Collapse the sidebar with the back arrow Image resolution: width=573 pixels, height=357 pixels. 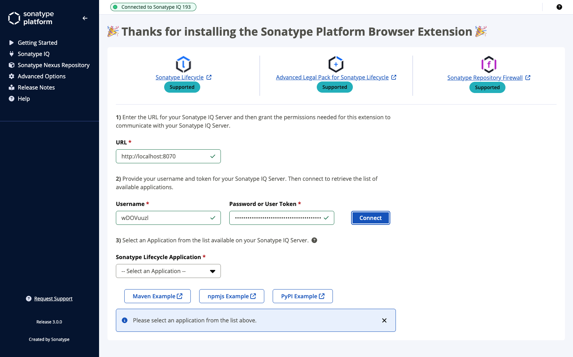(x=85, y=18)
